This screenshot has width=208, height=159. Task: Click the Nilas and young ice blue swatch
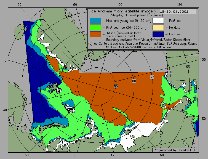[95, 21]
